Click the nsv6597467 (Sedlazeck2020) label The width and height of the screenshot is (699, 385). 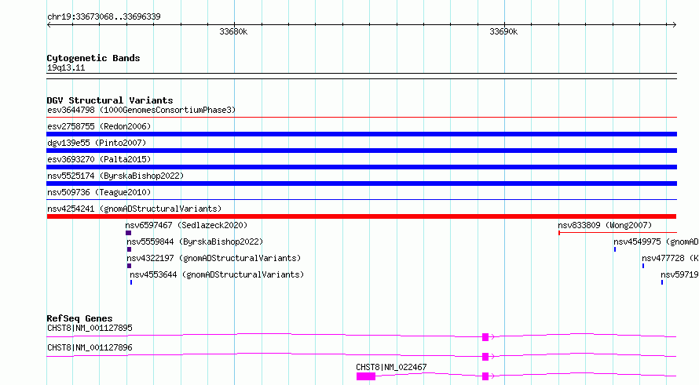(186, 225)
